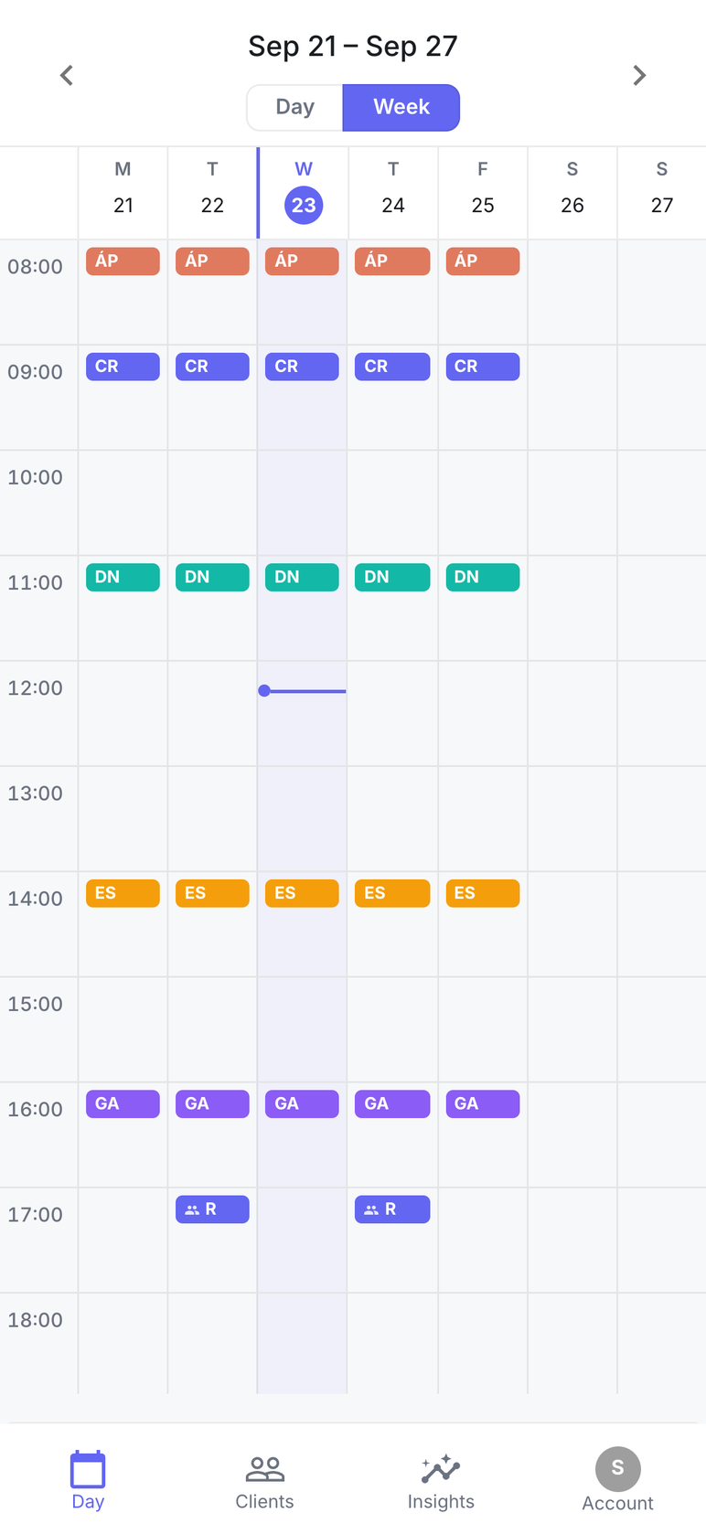This screenshot has width=706, height=1534.
Task: Open DN appointment on Thursday 11:00
Action: tap(392, 577)
